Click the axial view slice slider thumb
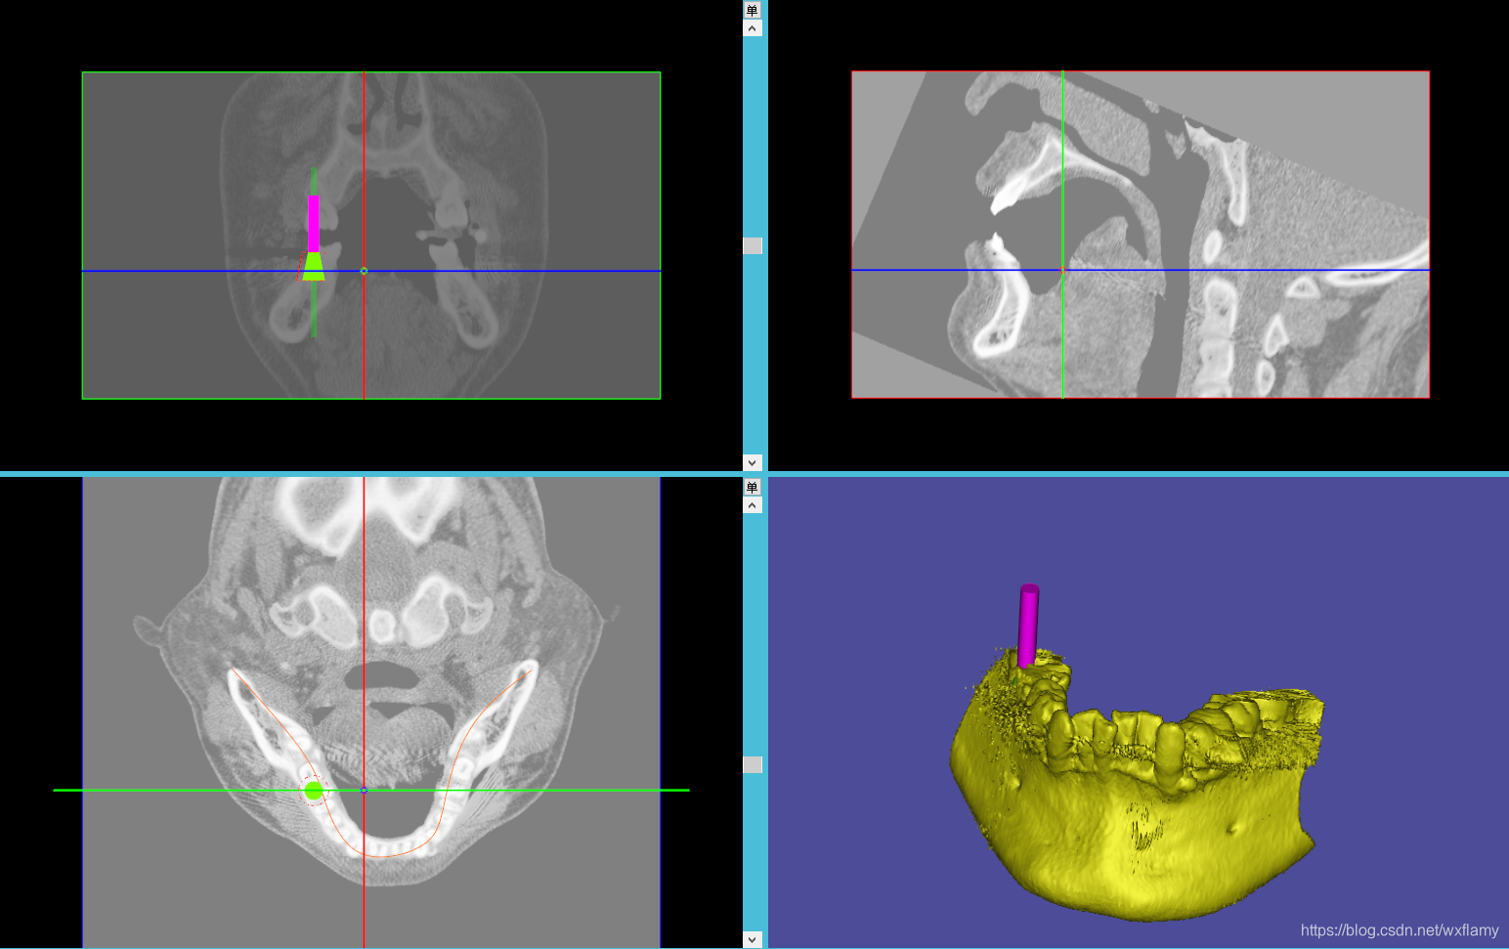The image size is (1509, 949). click(752, 764)
